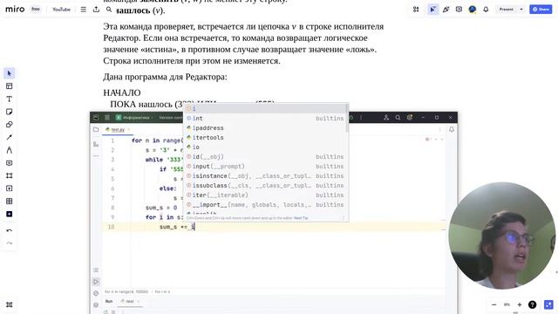Viewport: 558px width, 314px height.
Task: Open comments panel in Miro top bar
Action: tap(459, 10)
